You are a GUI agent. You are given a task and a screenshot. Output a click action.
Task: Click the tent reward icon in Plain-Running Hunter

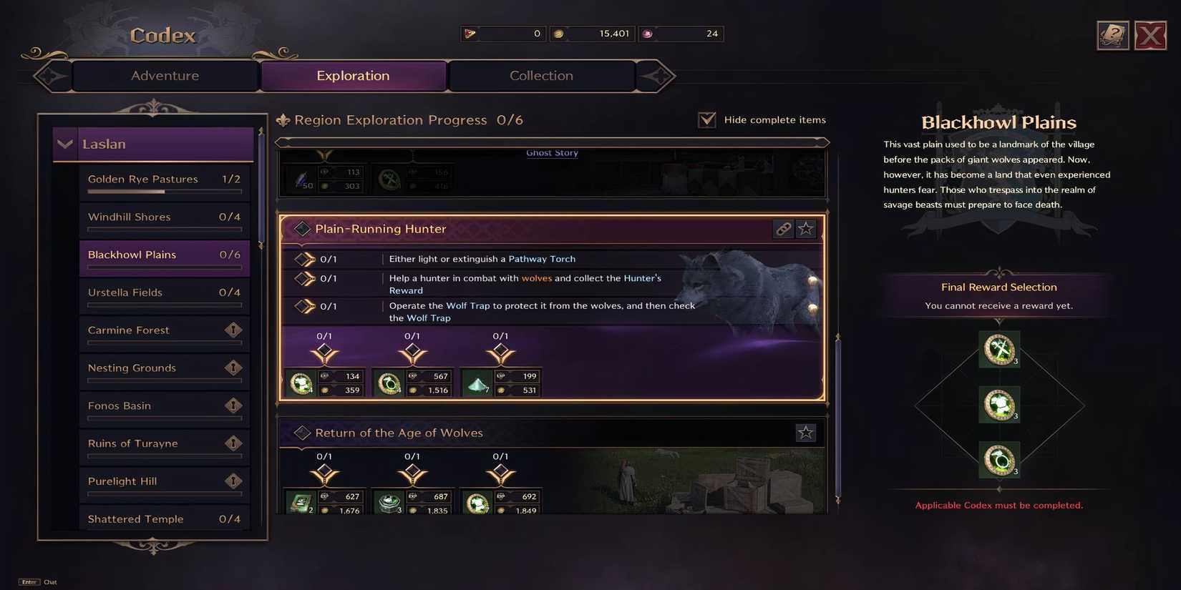pos(477,384)
